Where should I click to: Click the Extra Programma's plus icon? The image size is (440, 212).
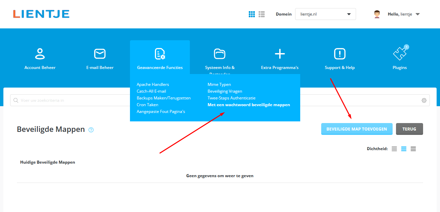coord(280,54)
